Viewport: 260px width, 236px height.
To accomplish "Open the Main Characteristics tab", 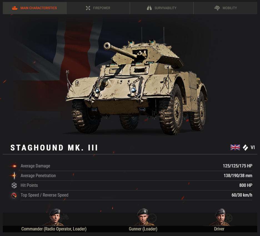I will [34, 8].
